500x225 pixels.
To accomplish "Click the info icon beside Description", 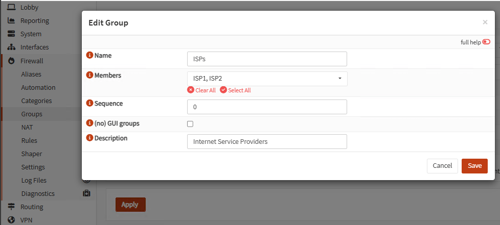I will point(90,138).
